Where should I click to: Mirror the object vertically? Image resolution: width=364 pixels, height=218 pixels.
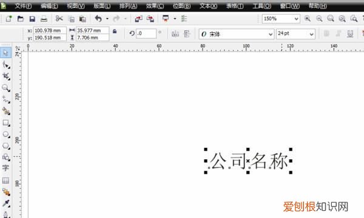187,34
